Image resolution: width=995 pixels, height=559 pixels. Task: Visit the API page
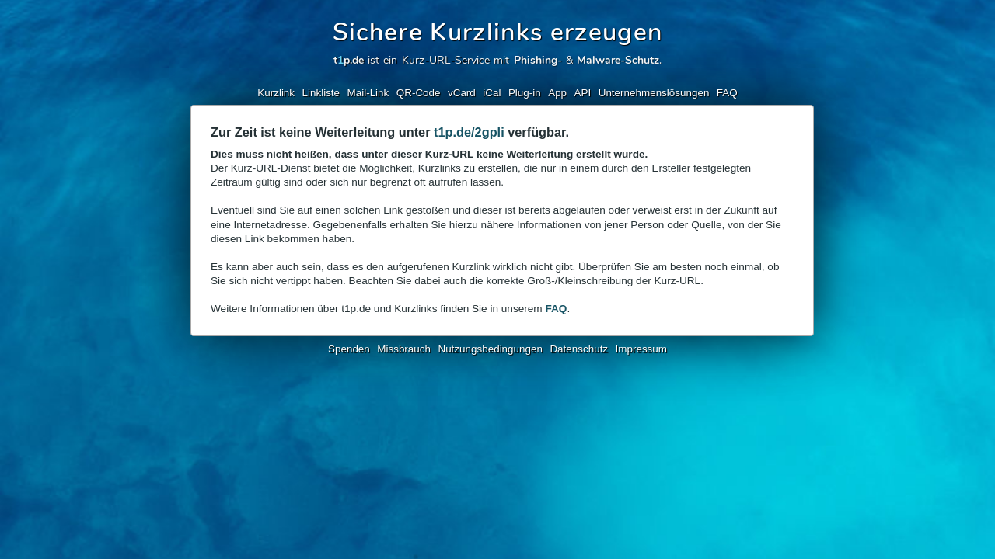pyautogui.click(x=582, y=93)
